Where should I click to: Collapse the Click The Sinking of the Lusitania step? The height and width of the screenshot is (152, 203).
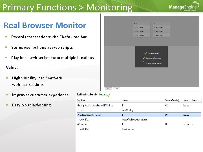[x=78, y=115]
